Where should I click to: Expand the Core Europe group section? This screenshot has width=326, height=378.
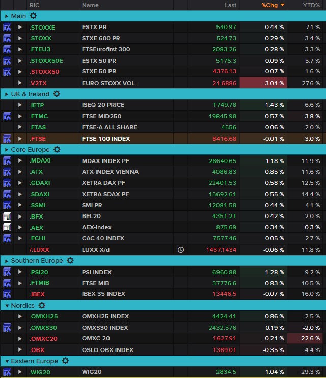[x=7, y=150]
